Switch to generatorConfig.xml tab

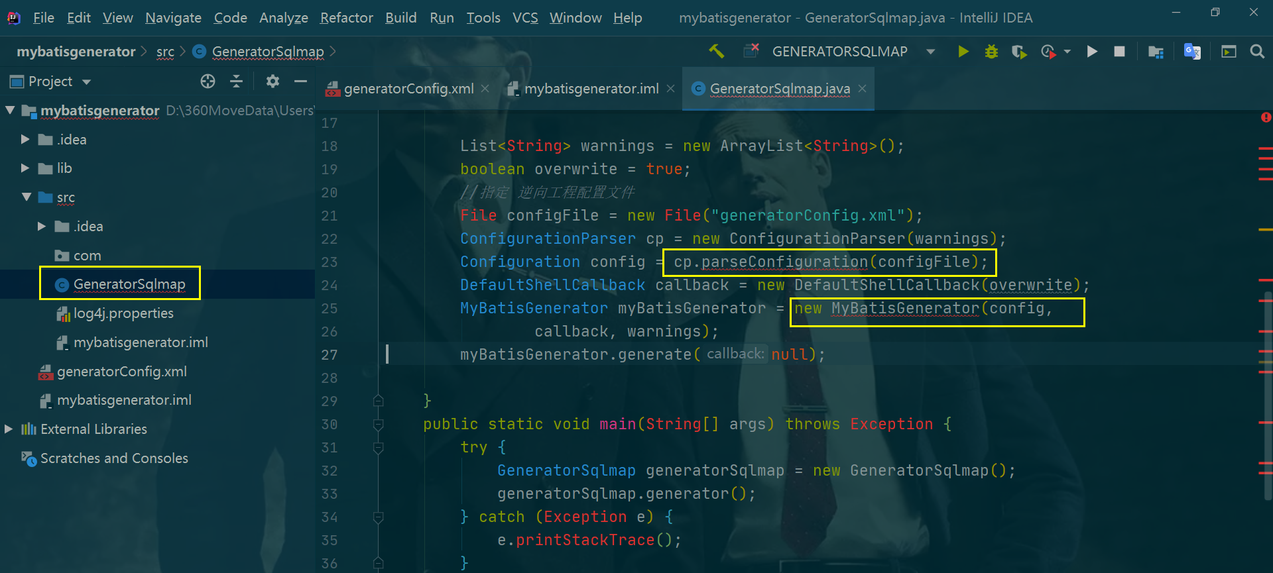(x=408, y=88)
